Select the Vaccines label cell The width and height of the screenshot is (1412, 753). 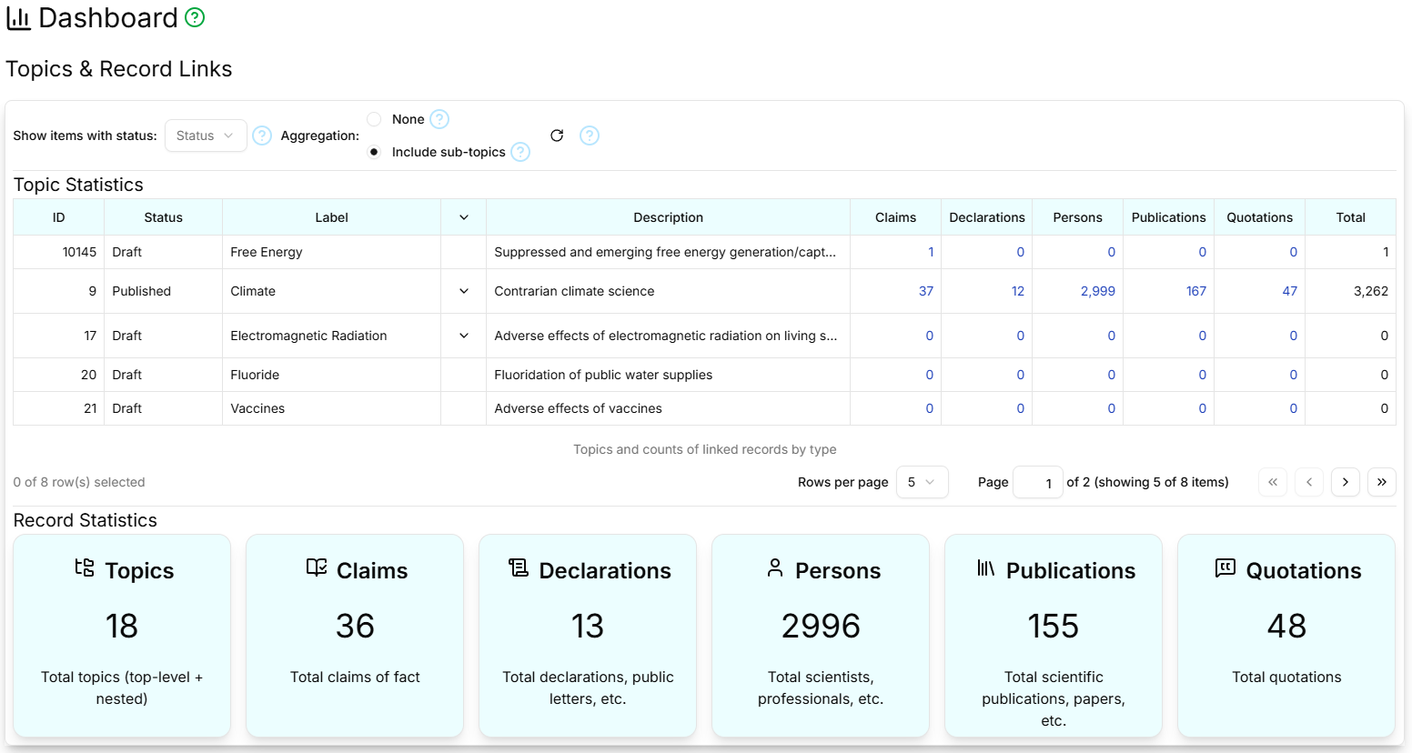click(332, 408)
